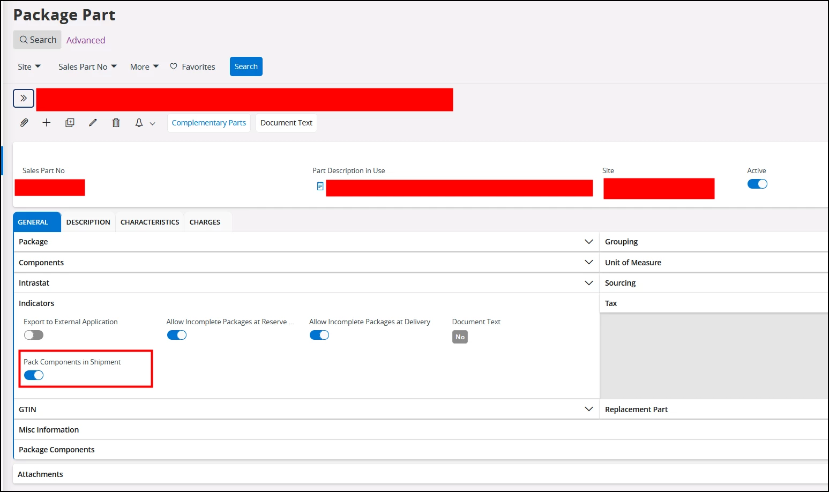Image resolution: width=829 pixels, height=492 pixels.
Task: Switch to the DESCRIPTION tab
Action: 88,222
